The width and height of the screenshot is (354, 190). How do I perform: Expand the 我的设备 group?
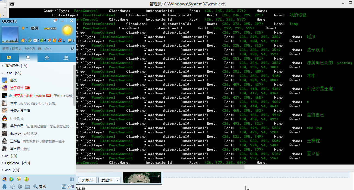click(x=3, y=66)
